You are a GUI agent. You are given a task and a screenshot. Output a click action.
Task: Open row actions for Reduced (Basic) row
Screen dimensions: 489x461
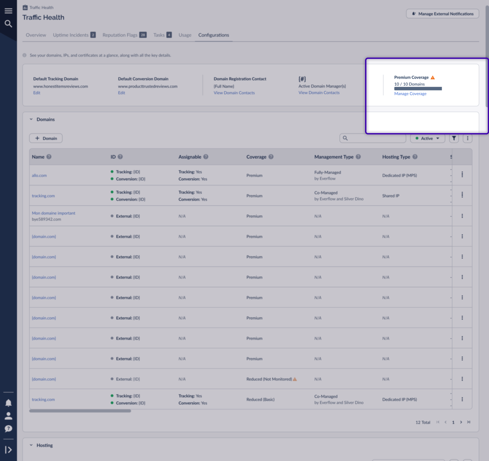point(462,399)
